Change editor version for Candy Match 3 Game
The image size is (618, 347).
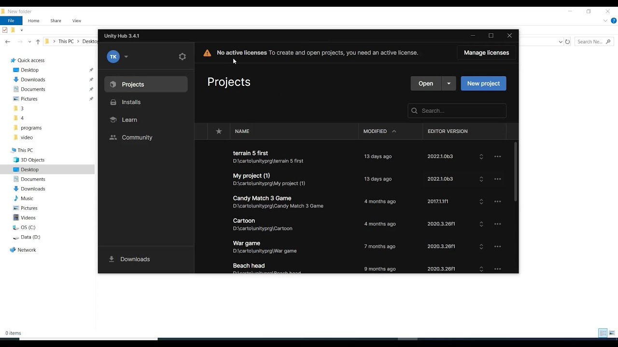coord(481,201)
